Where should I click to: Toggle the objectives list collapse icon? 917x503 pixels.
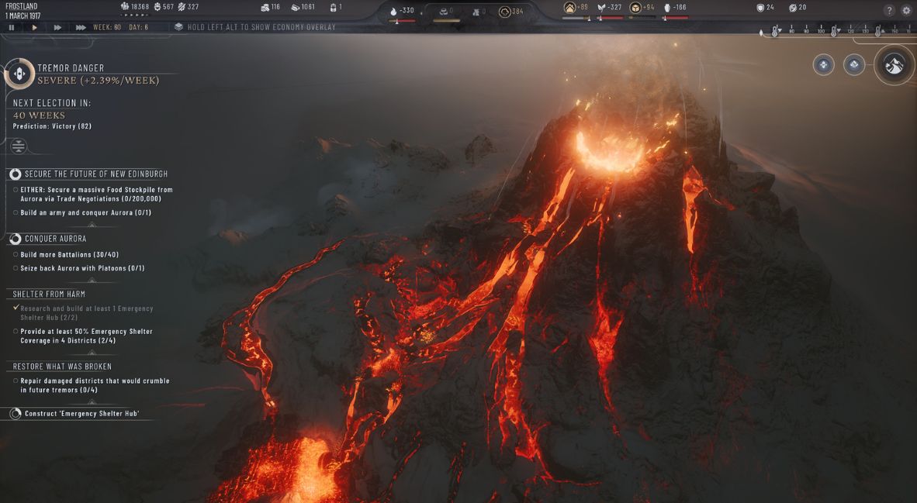click(x=19, y=146)
